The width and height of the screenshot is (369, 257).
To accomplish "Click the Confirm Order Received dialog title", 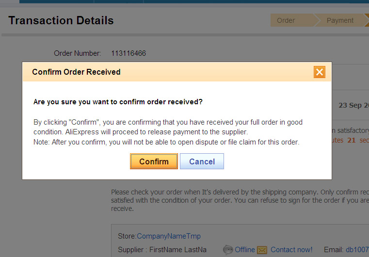I will click(x=76, y=72).
